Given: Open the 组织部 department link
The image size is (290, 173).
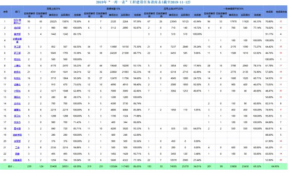Looking at the screenshot, I should [x=18, y=28].
